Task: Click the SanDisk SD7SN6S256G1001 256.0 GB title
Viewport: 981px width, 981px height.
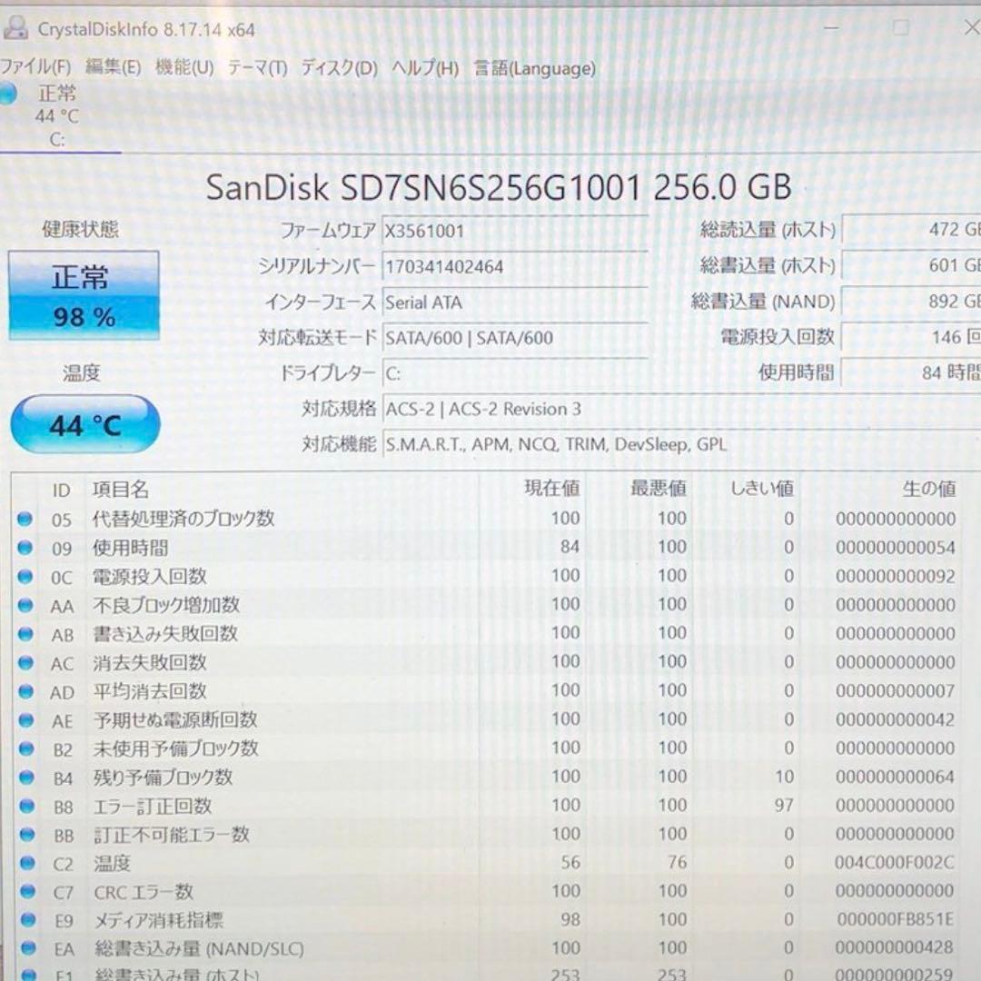Action: 499,187
